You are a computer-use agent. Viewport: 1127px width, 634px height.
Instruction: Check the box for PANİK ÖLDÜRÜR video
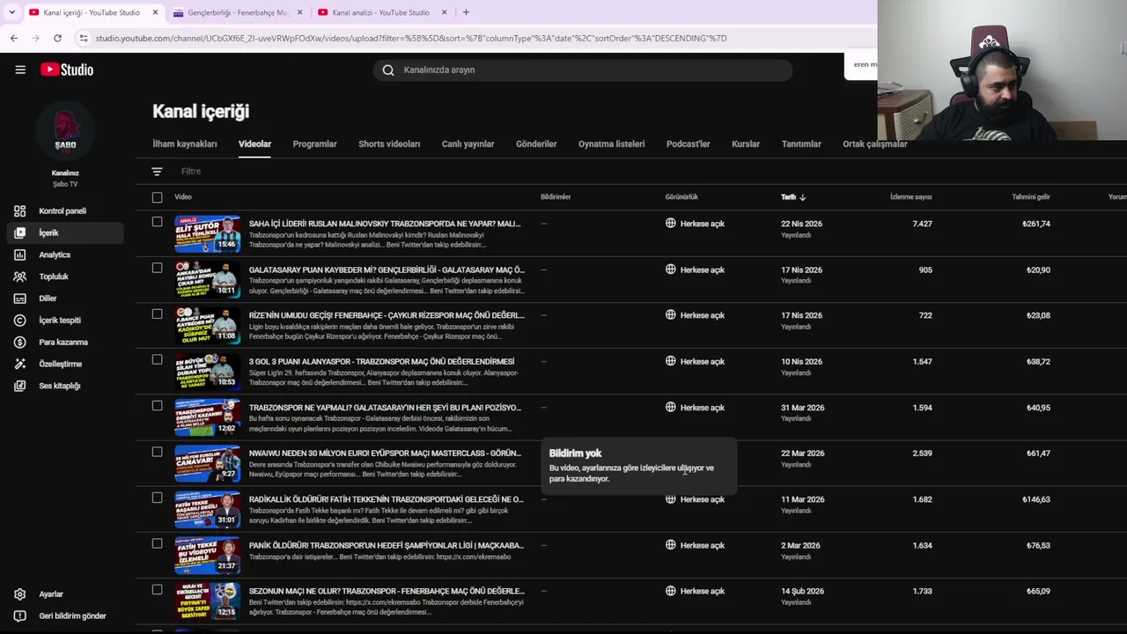157,543
